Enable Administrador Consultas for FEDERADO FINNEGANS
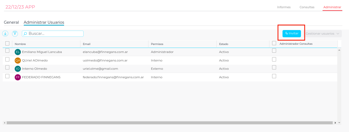Viewport: 349px width, 132px height. (x=274, y=76)
